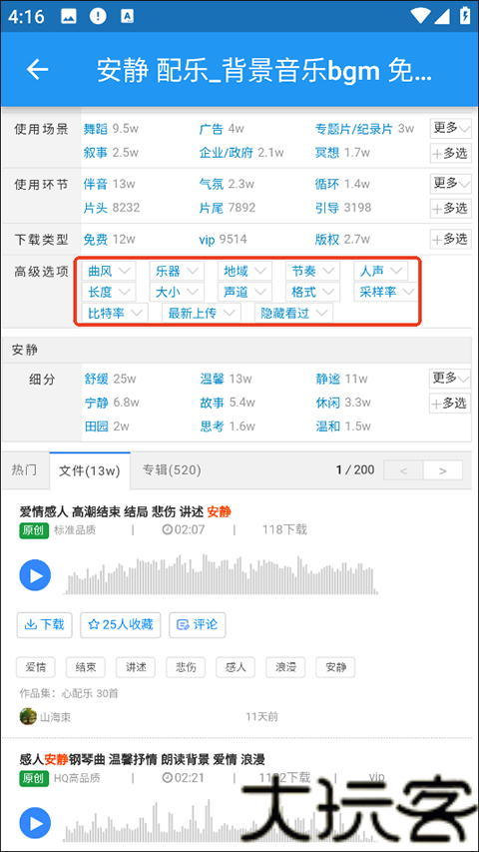Open the 曲风 dropdown

109,270
